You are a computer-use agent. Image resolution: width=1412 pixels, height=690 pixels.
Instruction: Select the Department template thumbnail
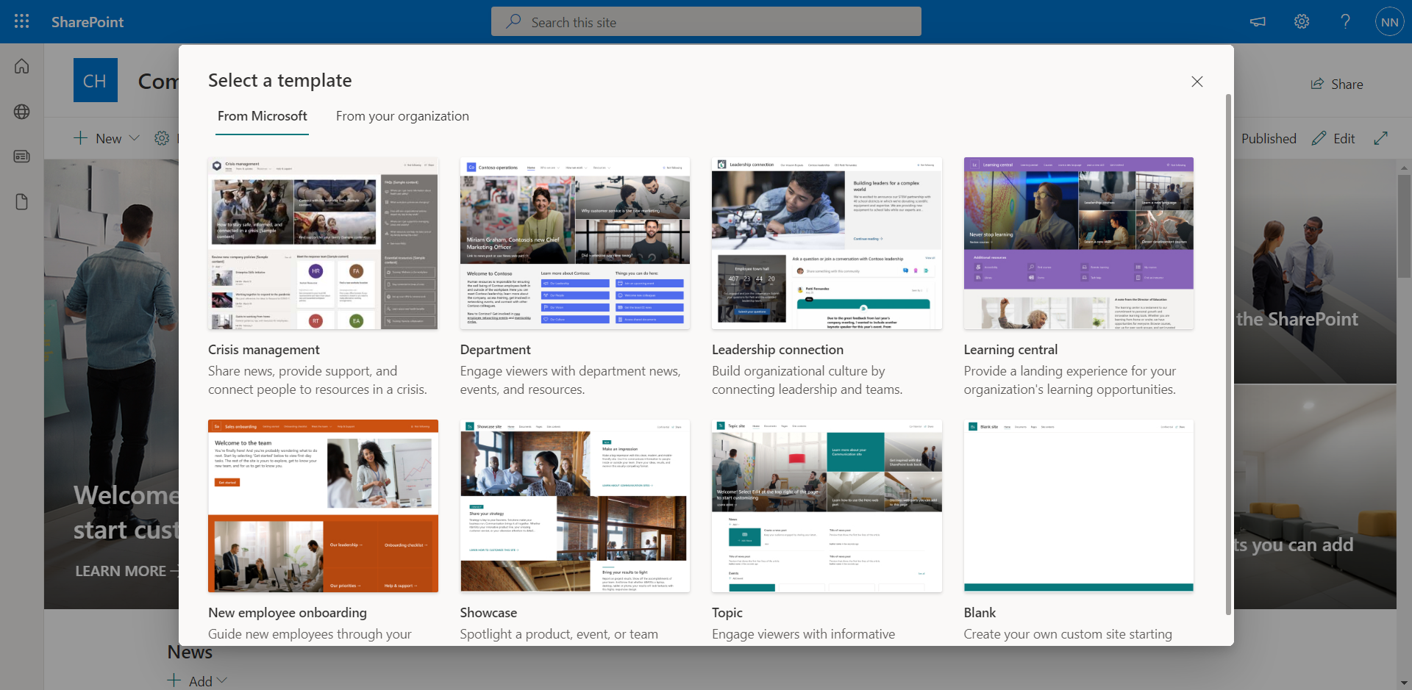click(575, 243)
